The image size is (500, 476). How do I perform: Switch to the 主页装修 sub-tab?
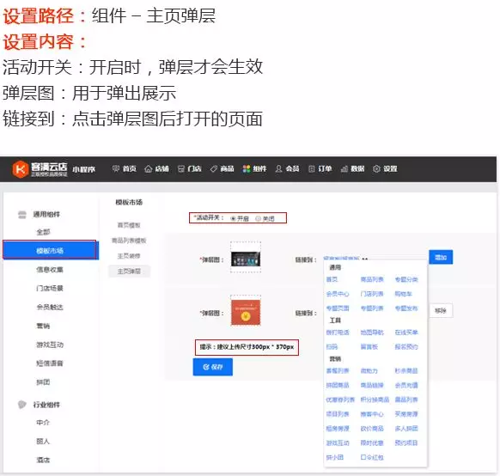pos(129,256)
